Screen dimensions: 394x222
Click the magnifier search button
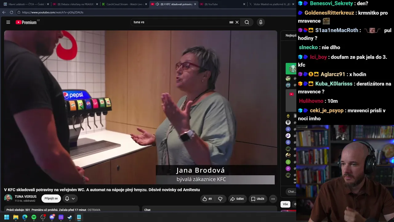click(x=247, y=22)
